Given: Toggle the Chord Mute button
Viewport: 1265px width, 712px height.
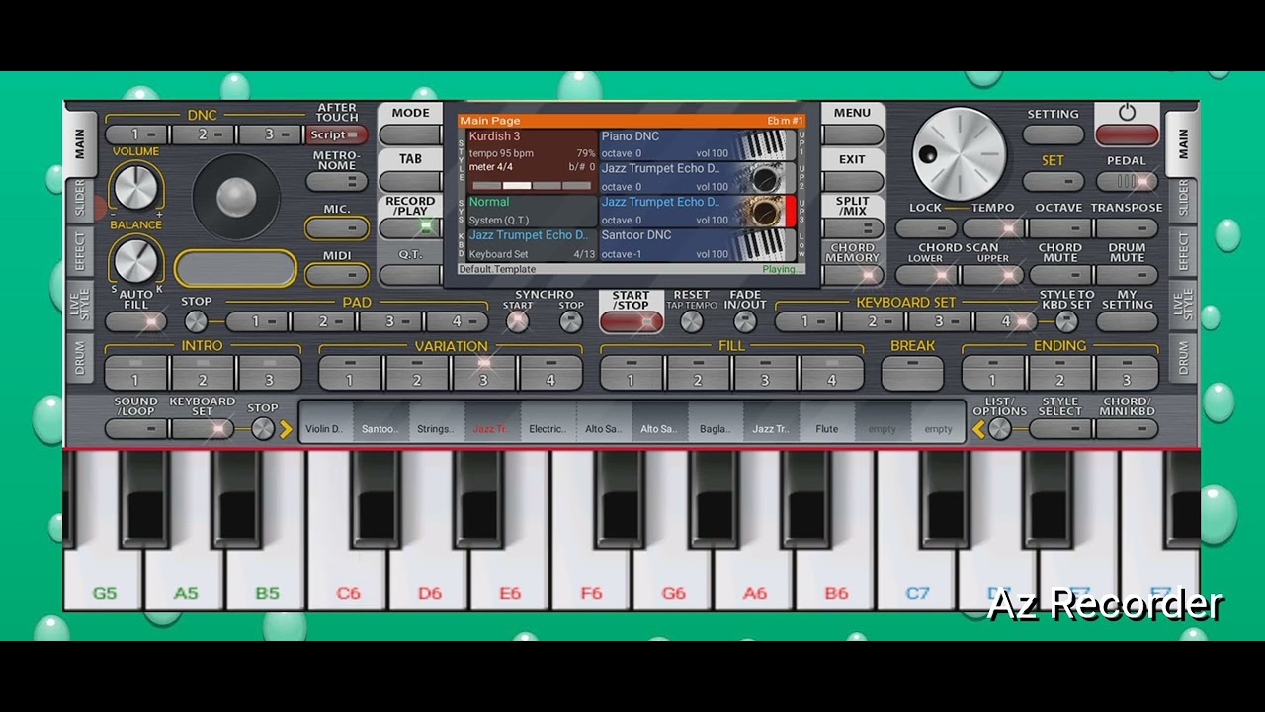Looking at the screenshot, I should point(1059,275).
